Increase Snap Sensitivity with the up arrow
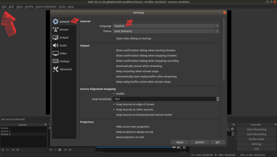Screen dimensions: 277x157 click(218, 98)
